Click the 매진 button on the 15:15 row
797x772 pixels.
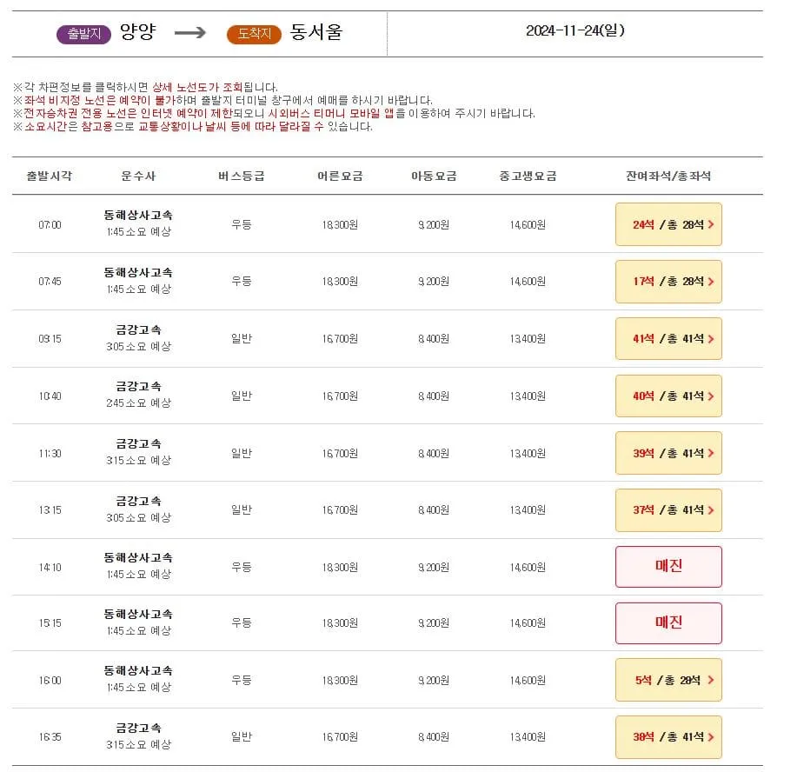[668, 622]
